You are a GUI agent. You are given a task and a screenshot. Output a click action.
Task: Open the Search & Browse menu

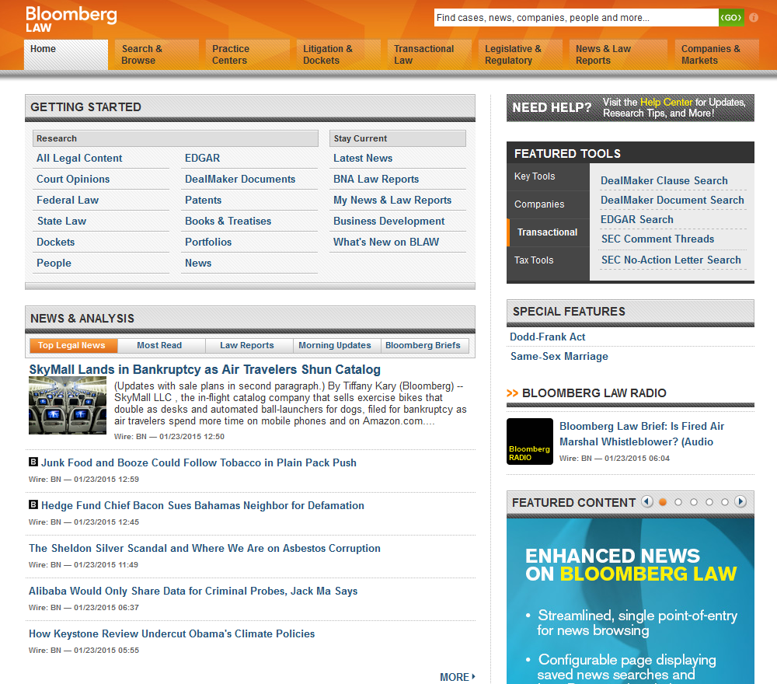coord(157,54)
